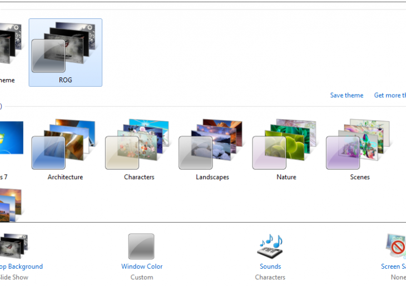The image size is (406, 286).
Task: Apply the Characters theme
Action: (137, 144)
